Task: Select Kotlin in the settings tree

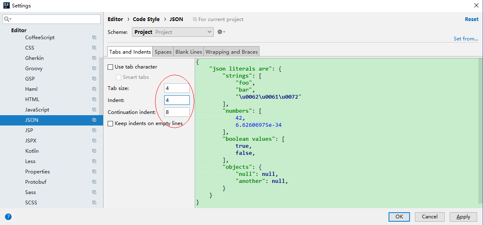Action: pyautogui.click(x=32, y=151)
